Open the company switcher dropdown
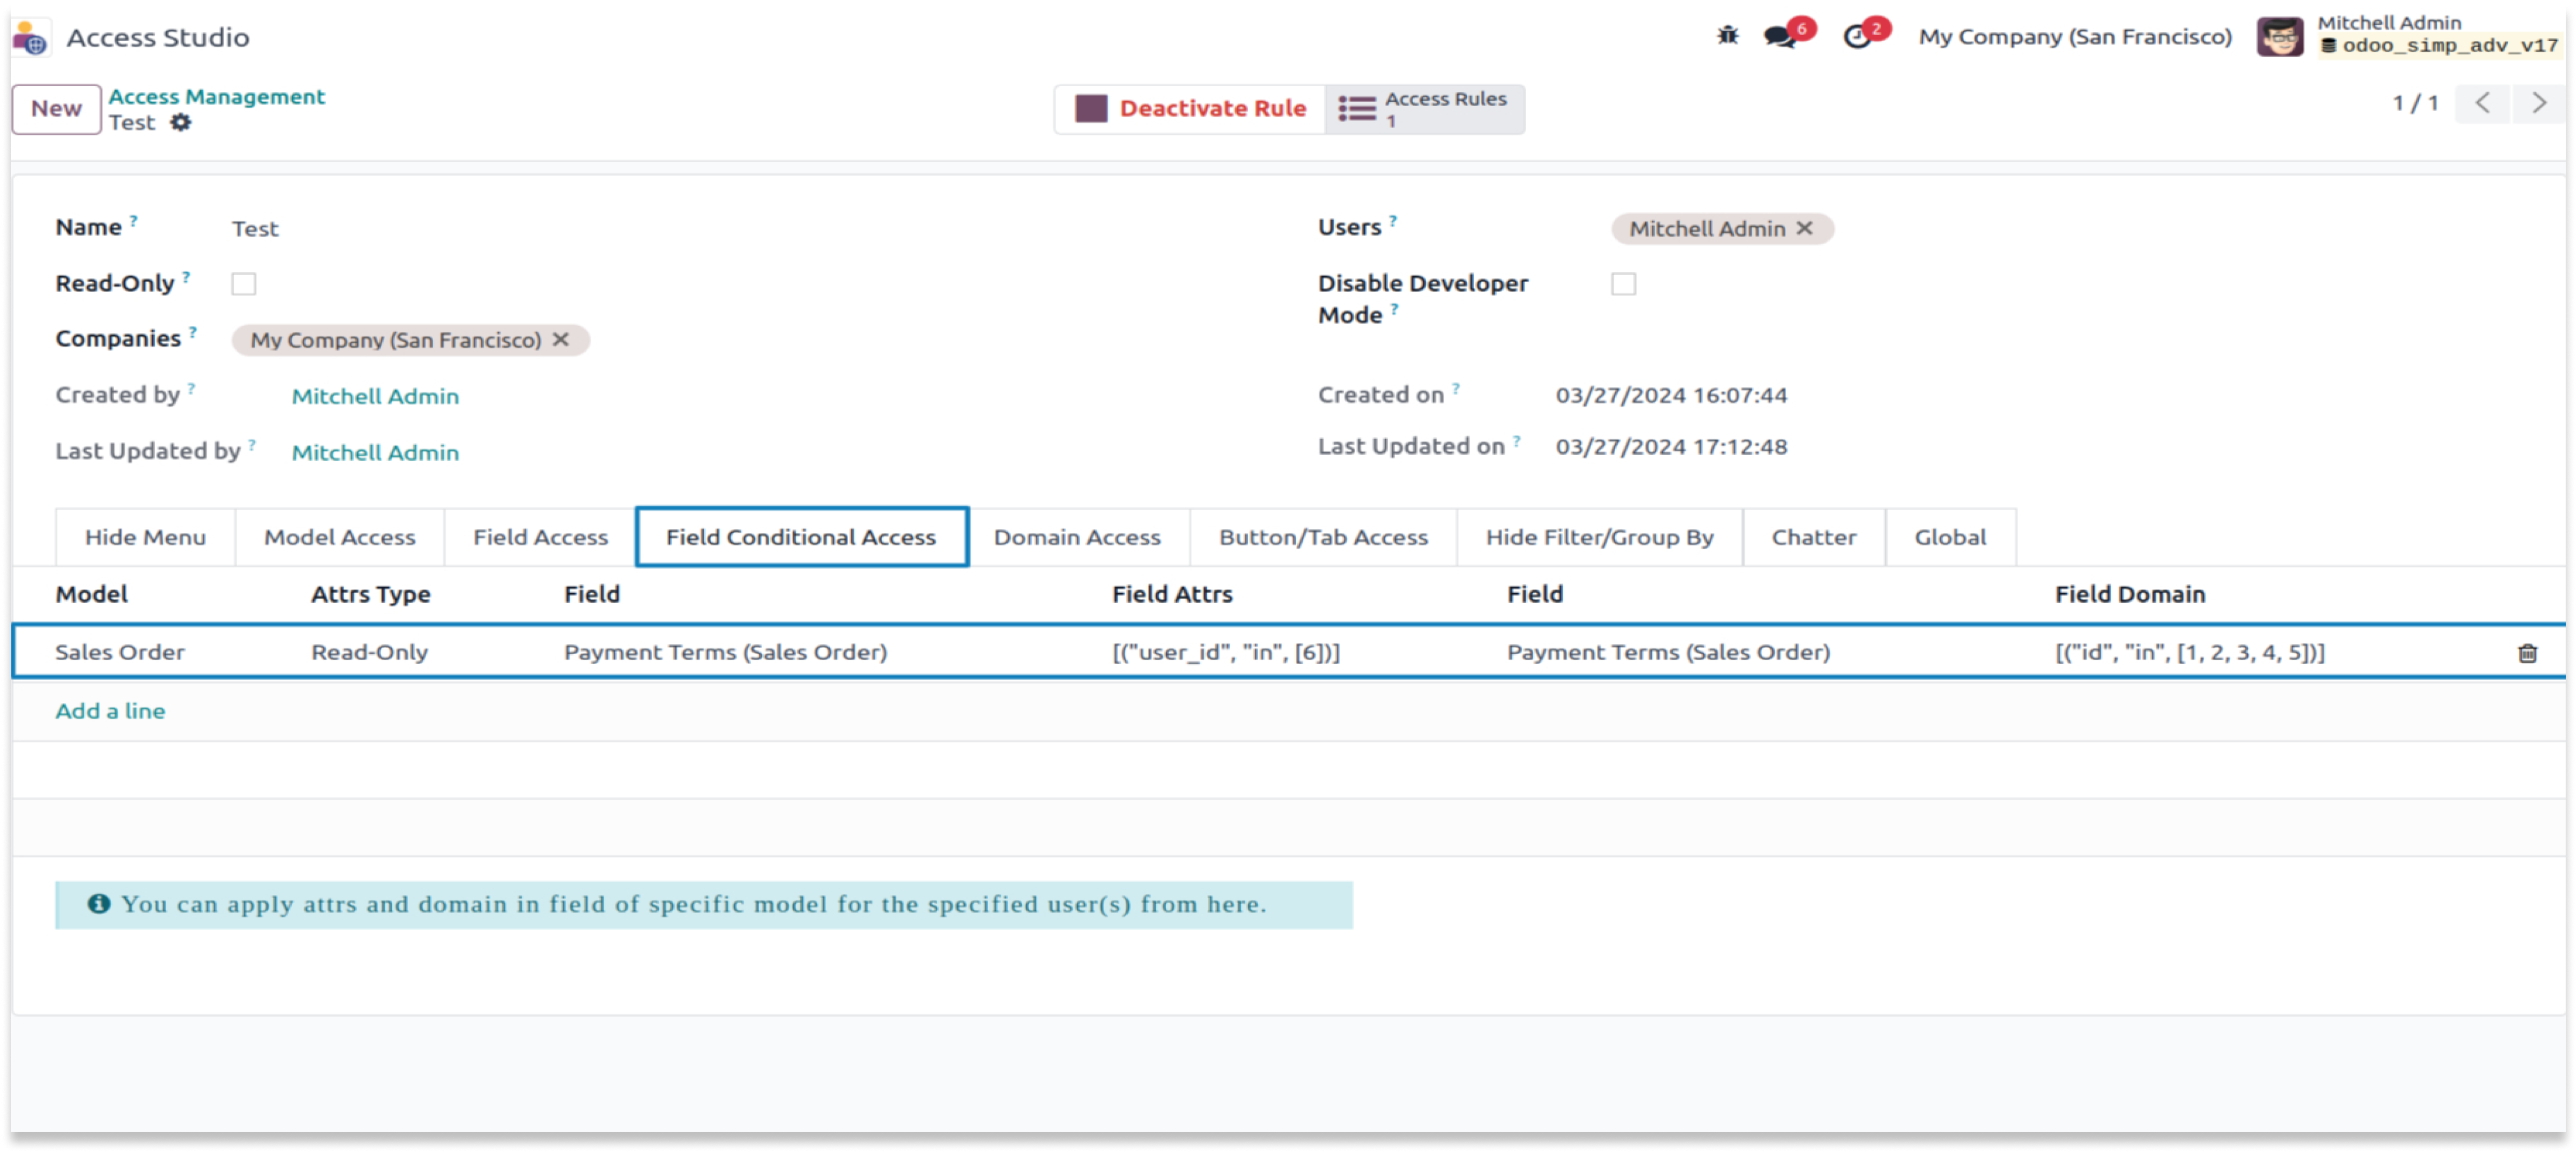Image resolution: width=2576 pixels, height=1151 pixels. (x=2074, y=37)
